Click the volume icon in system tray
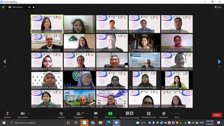Image resolution: width=224 pixels, height=126 pixels. point(193,123)
